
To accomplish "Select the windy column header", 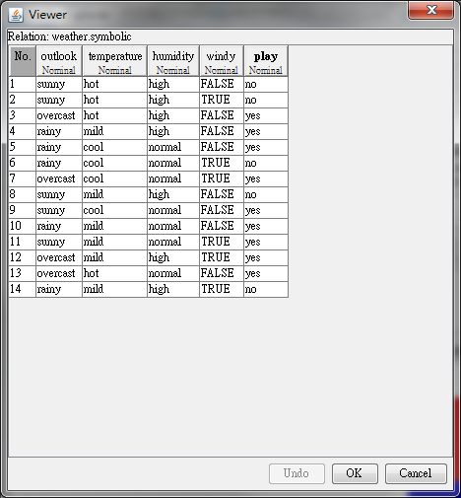I will click(222, 61).
